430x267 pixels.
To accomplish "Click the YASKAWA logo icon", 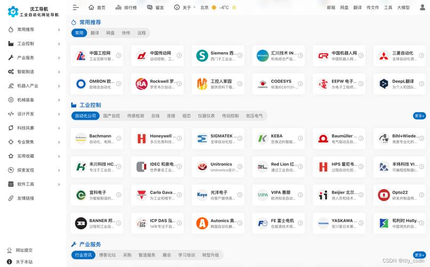I will 323,223.
